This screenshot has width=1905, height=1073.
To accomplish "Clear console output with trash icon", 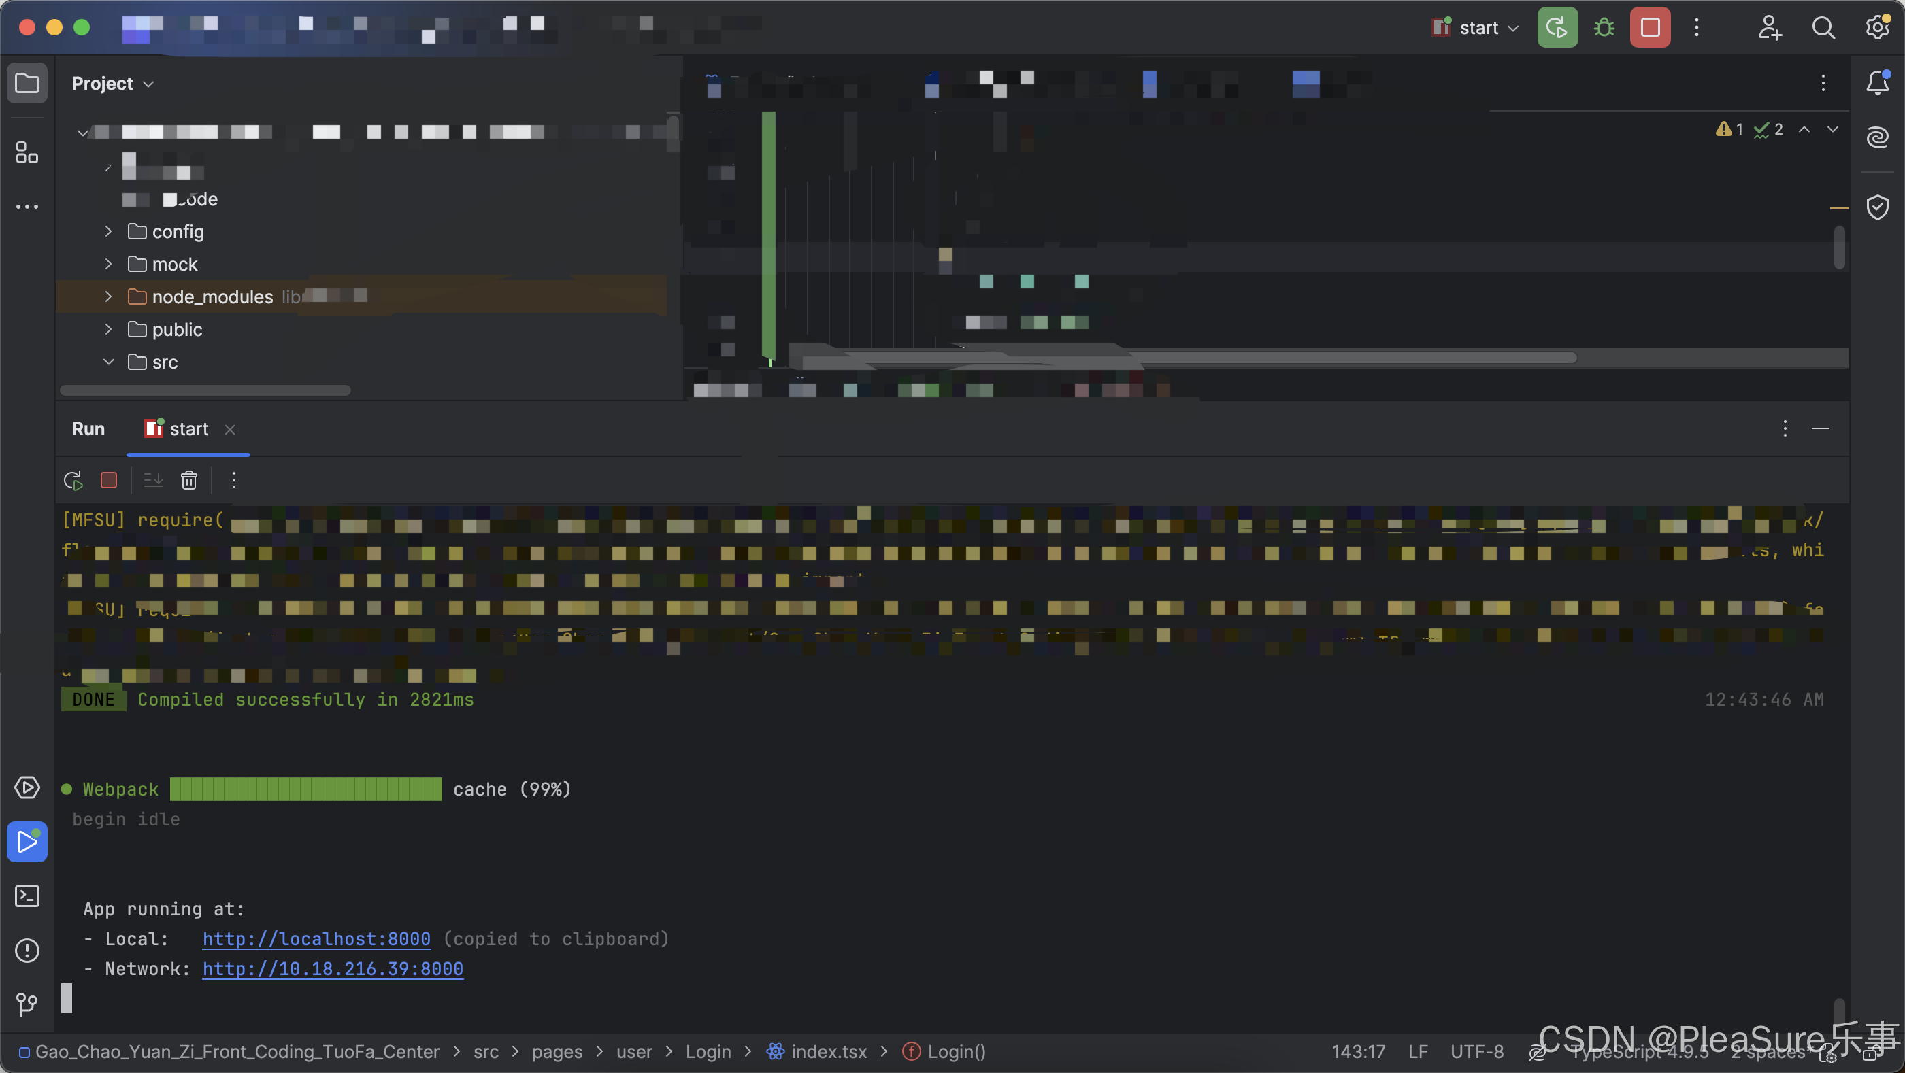I will [x=189, y=480].
